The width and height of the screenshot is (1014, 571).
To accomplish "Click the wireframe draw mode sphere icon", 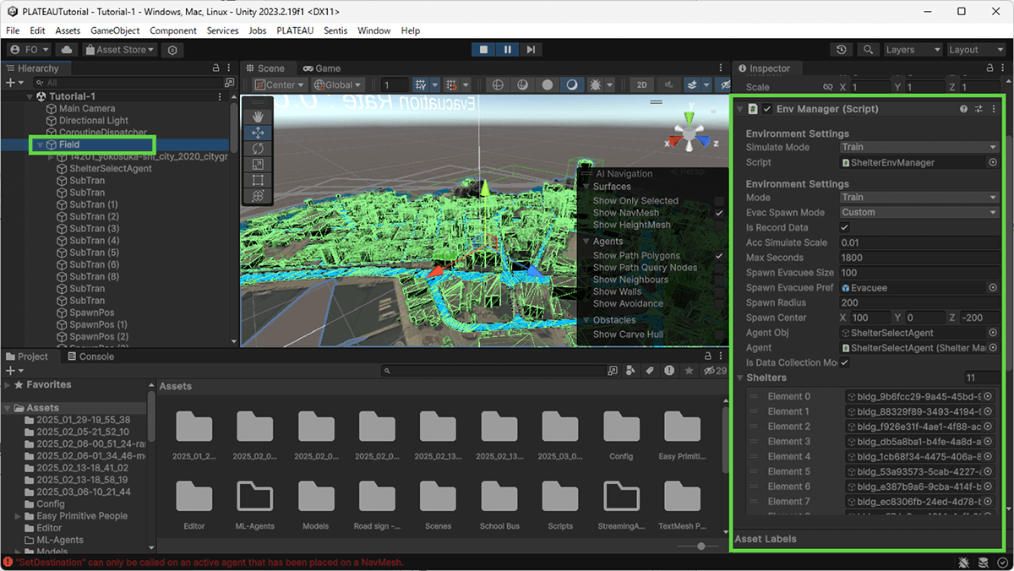I will [x=498, y=84].
